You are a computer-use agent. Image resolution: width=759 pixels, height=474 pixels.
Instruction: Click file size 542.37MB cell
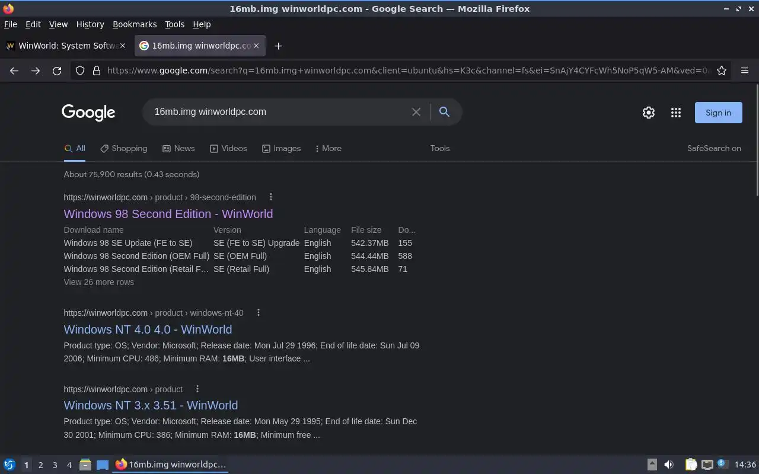point(370,243)
